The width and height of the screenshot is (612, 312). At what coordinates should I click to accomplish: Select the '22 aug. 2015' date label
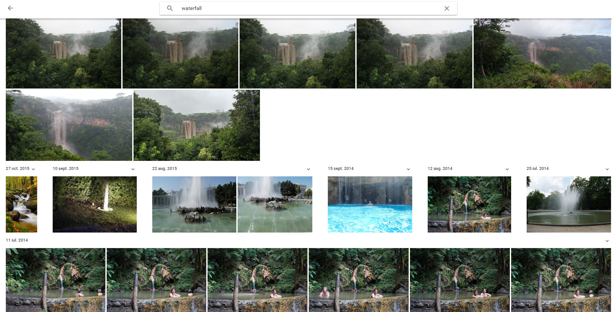pyautogui.click(x=165, y=169)
